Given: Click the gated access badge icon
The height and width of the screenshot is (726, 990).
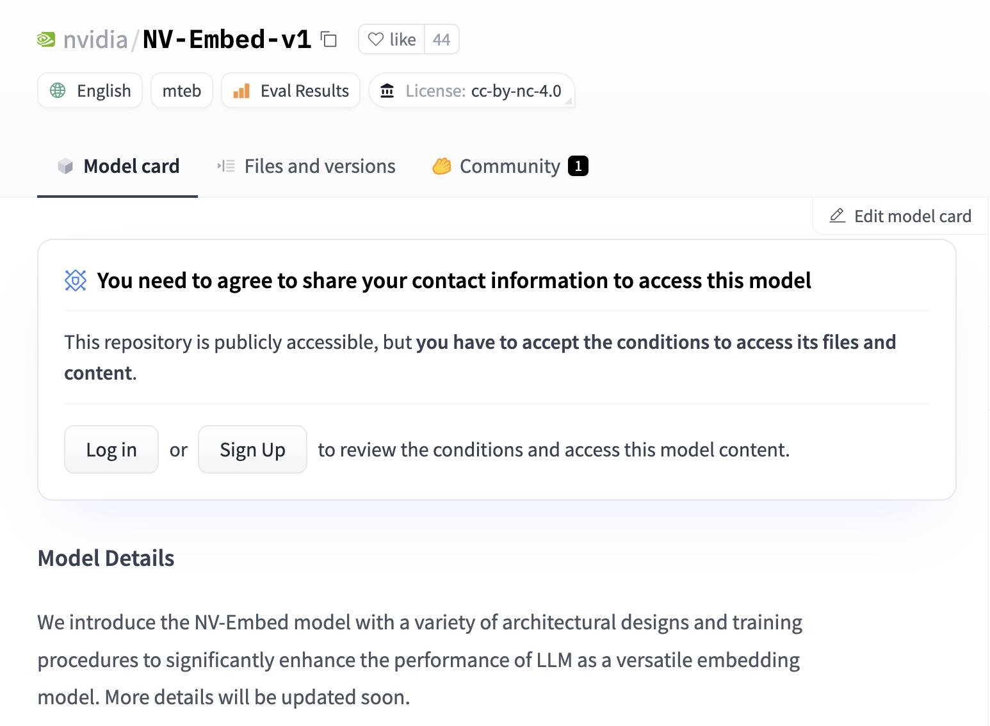Looking at the screenshot, I should click(x=76, y=280).
